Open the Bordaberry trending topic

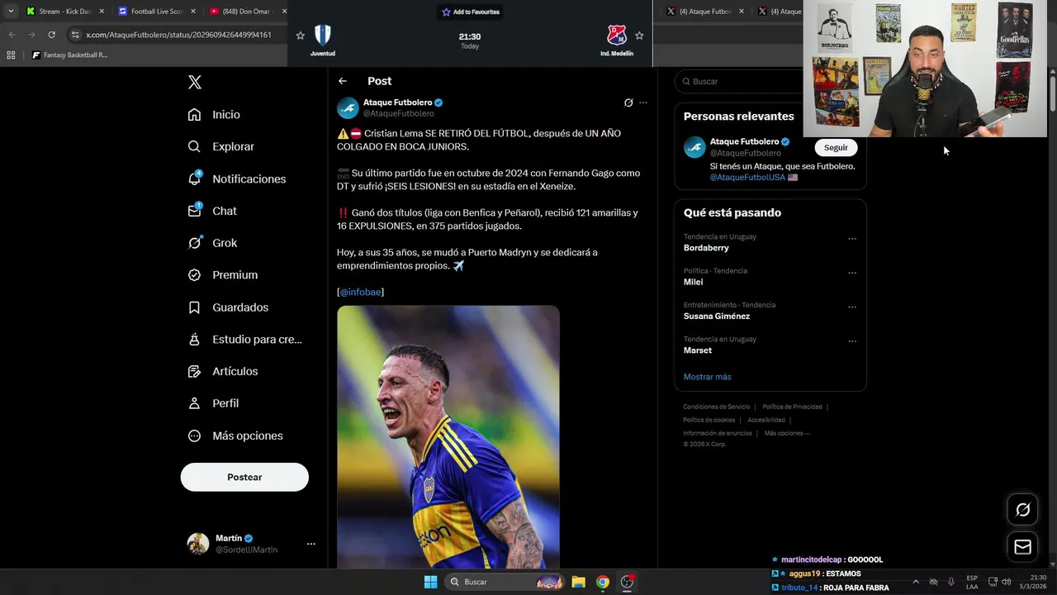point(706,248)
